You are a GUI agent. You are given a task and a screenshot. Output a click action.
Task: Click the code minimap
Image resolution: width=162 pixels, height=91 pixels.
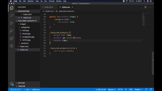[147, 19]
